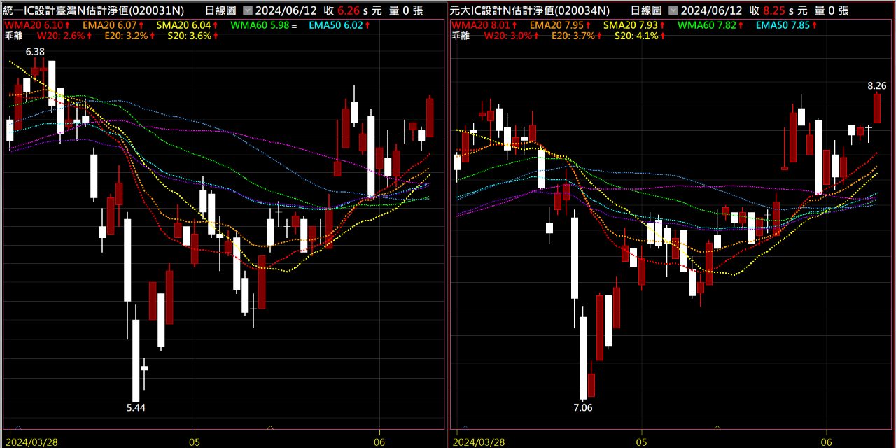Click the blue triangle marker at the left chart's bottom-left
The width and height of the screenshot is (896, 448).
click(17, 427)
